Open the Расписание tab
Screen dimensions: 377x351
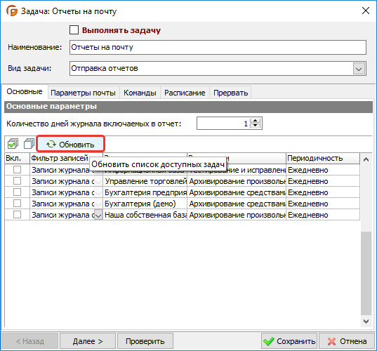click(185, 93)
